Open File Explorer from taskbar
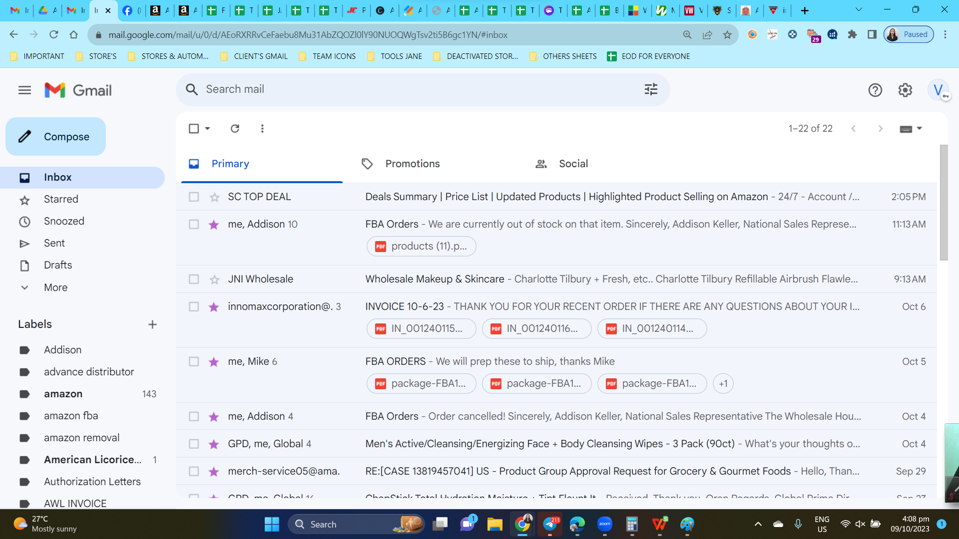959x539 pixels. [494, 524]
